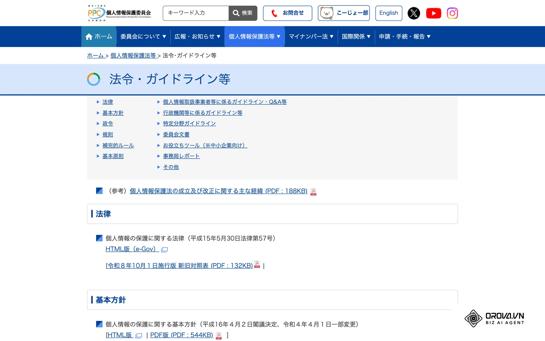Jump to 法律 anchor link
The height and width of the screenshot is (341, 545).
[108, 102]
